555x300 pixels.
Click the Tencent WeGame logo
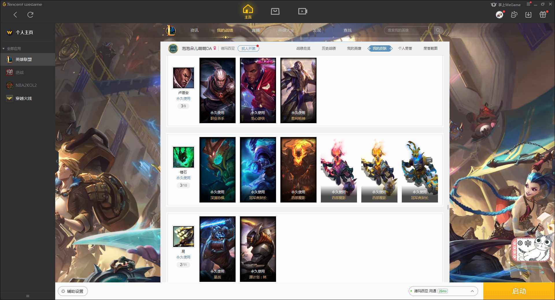tap(22, 4)
